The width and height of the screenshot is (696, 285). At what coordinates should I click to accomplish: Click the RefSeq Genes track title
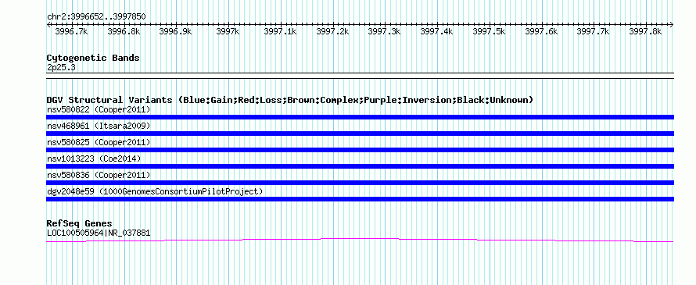point(79,223)
